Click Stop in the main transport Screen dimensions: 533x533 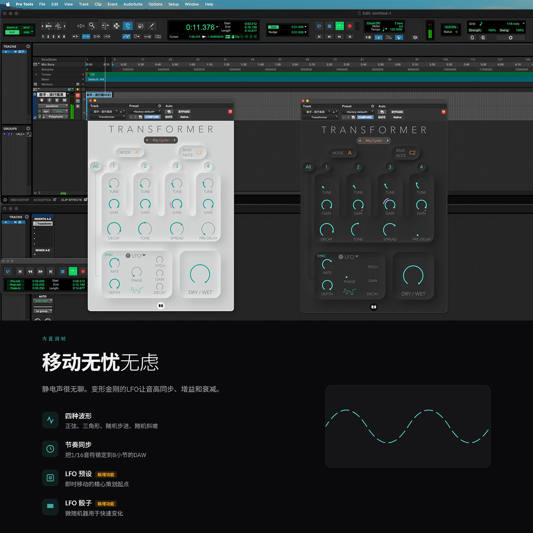coord(329,26)
